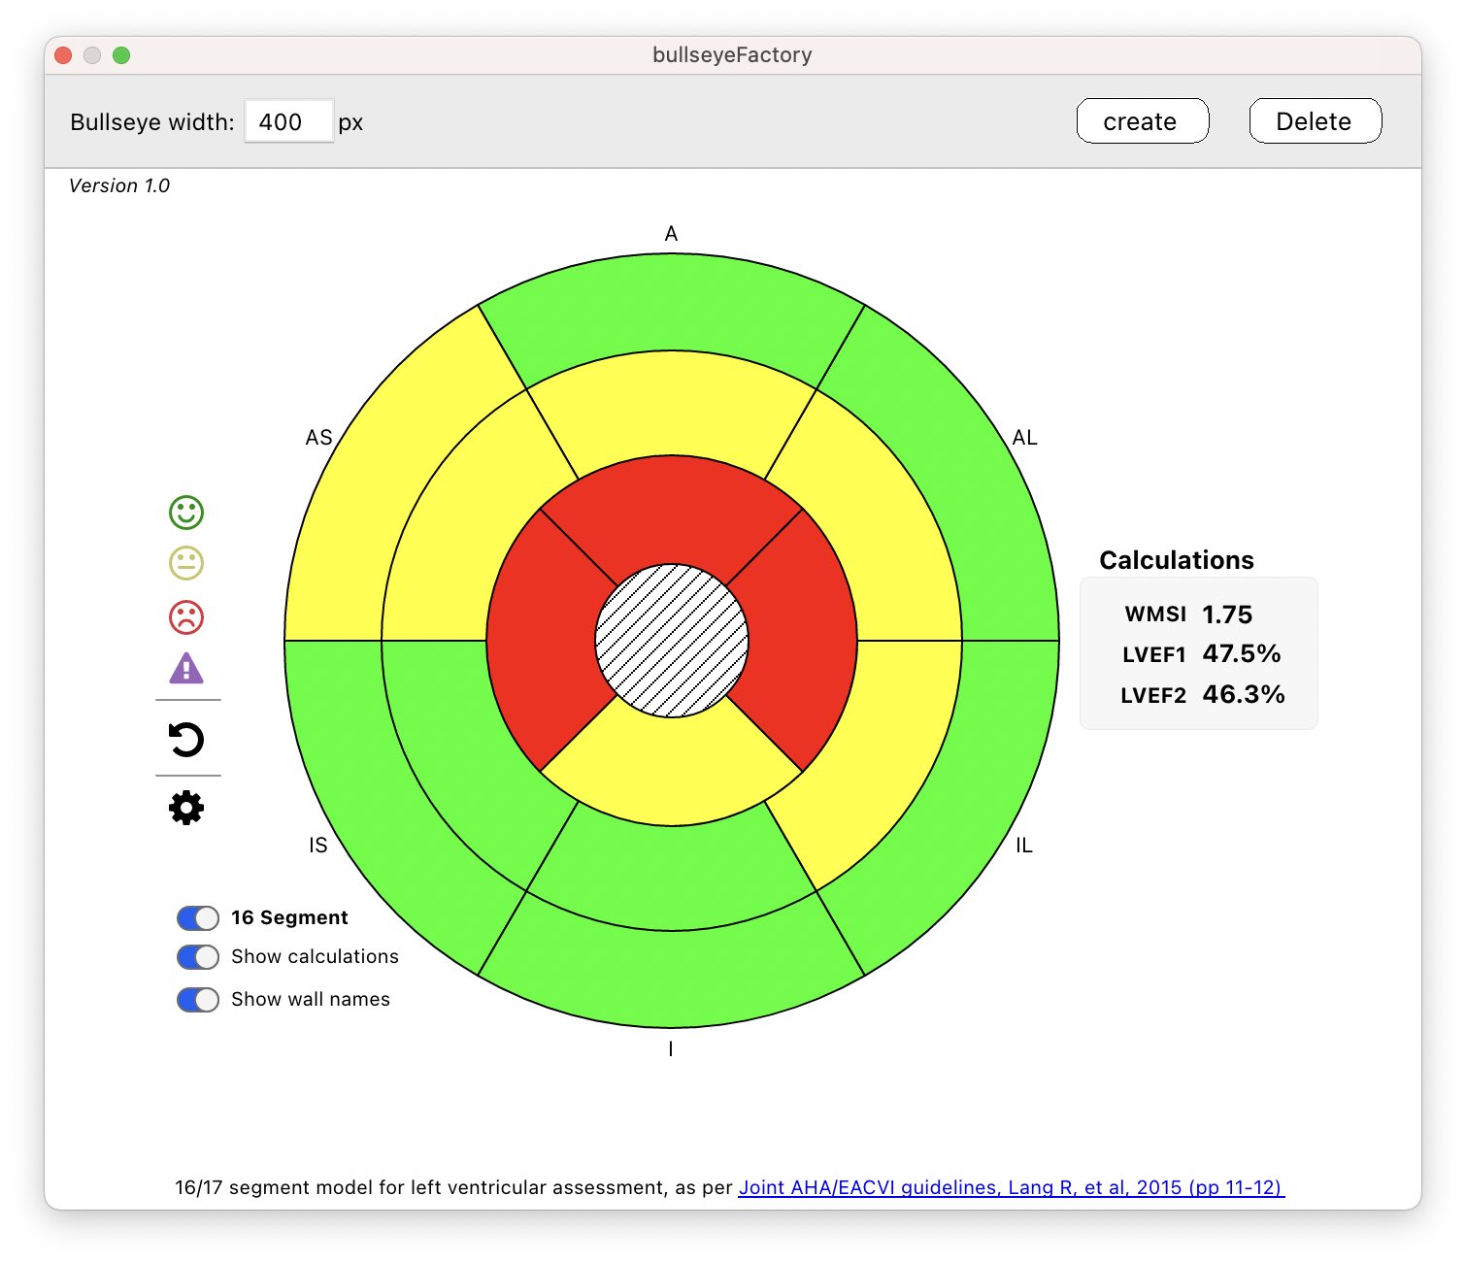Select the yellow neutral face icon

(x=186, y=563)
